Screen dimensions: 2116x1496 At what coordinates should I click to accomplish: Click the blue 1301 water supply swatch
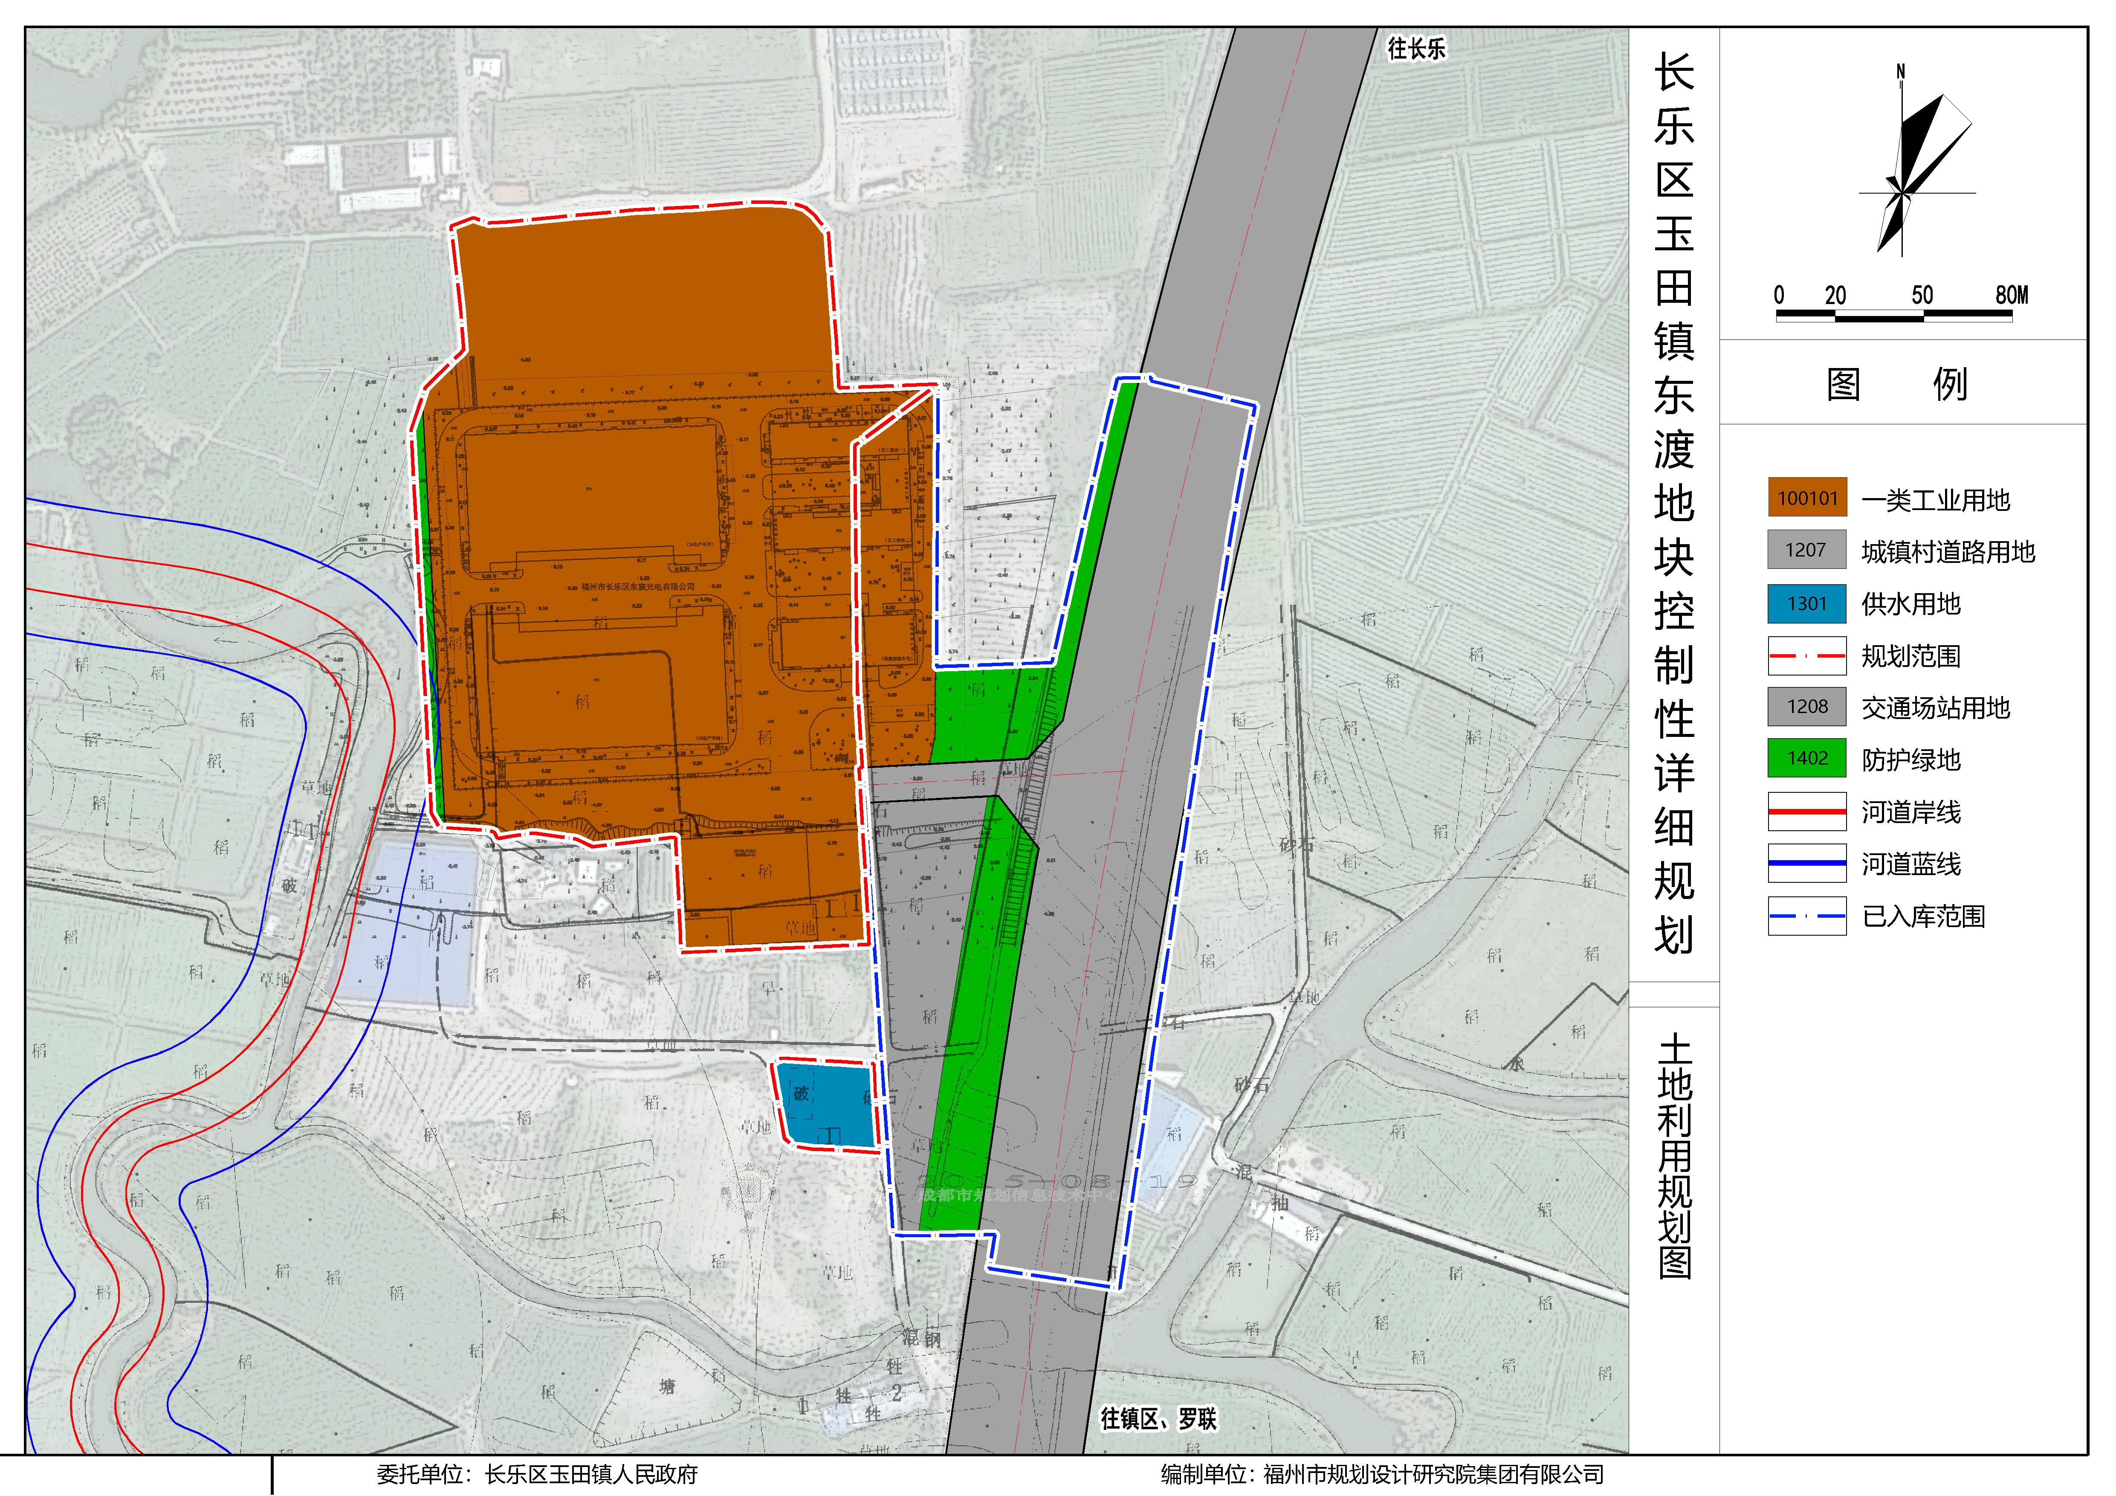[1806, 603]
